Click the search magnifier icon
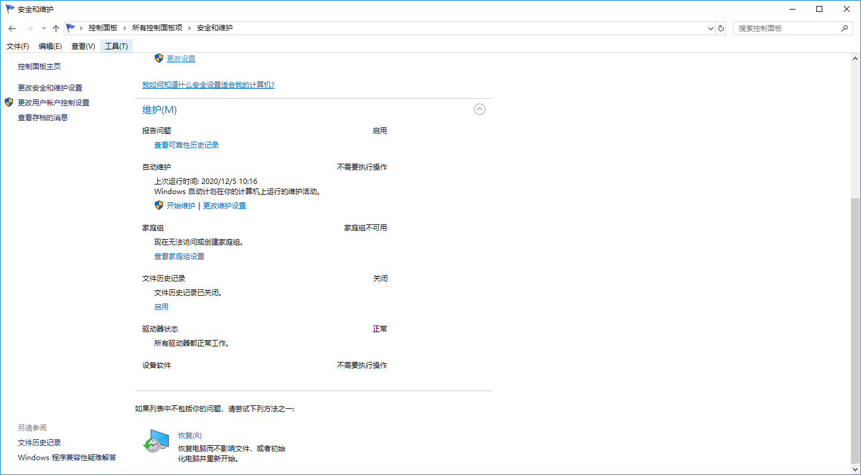861x475 pixels. click(x=845, y=28)
